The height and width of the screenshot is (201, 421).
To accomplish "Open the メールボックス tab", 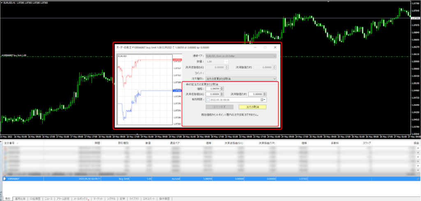I will click(81, 199).
